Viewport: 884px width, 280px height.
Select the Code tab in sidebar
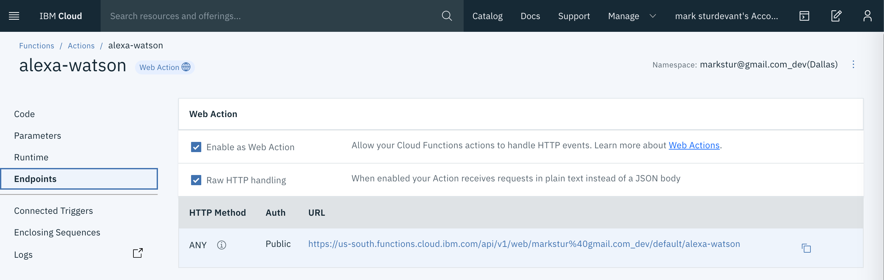(25, 114)
